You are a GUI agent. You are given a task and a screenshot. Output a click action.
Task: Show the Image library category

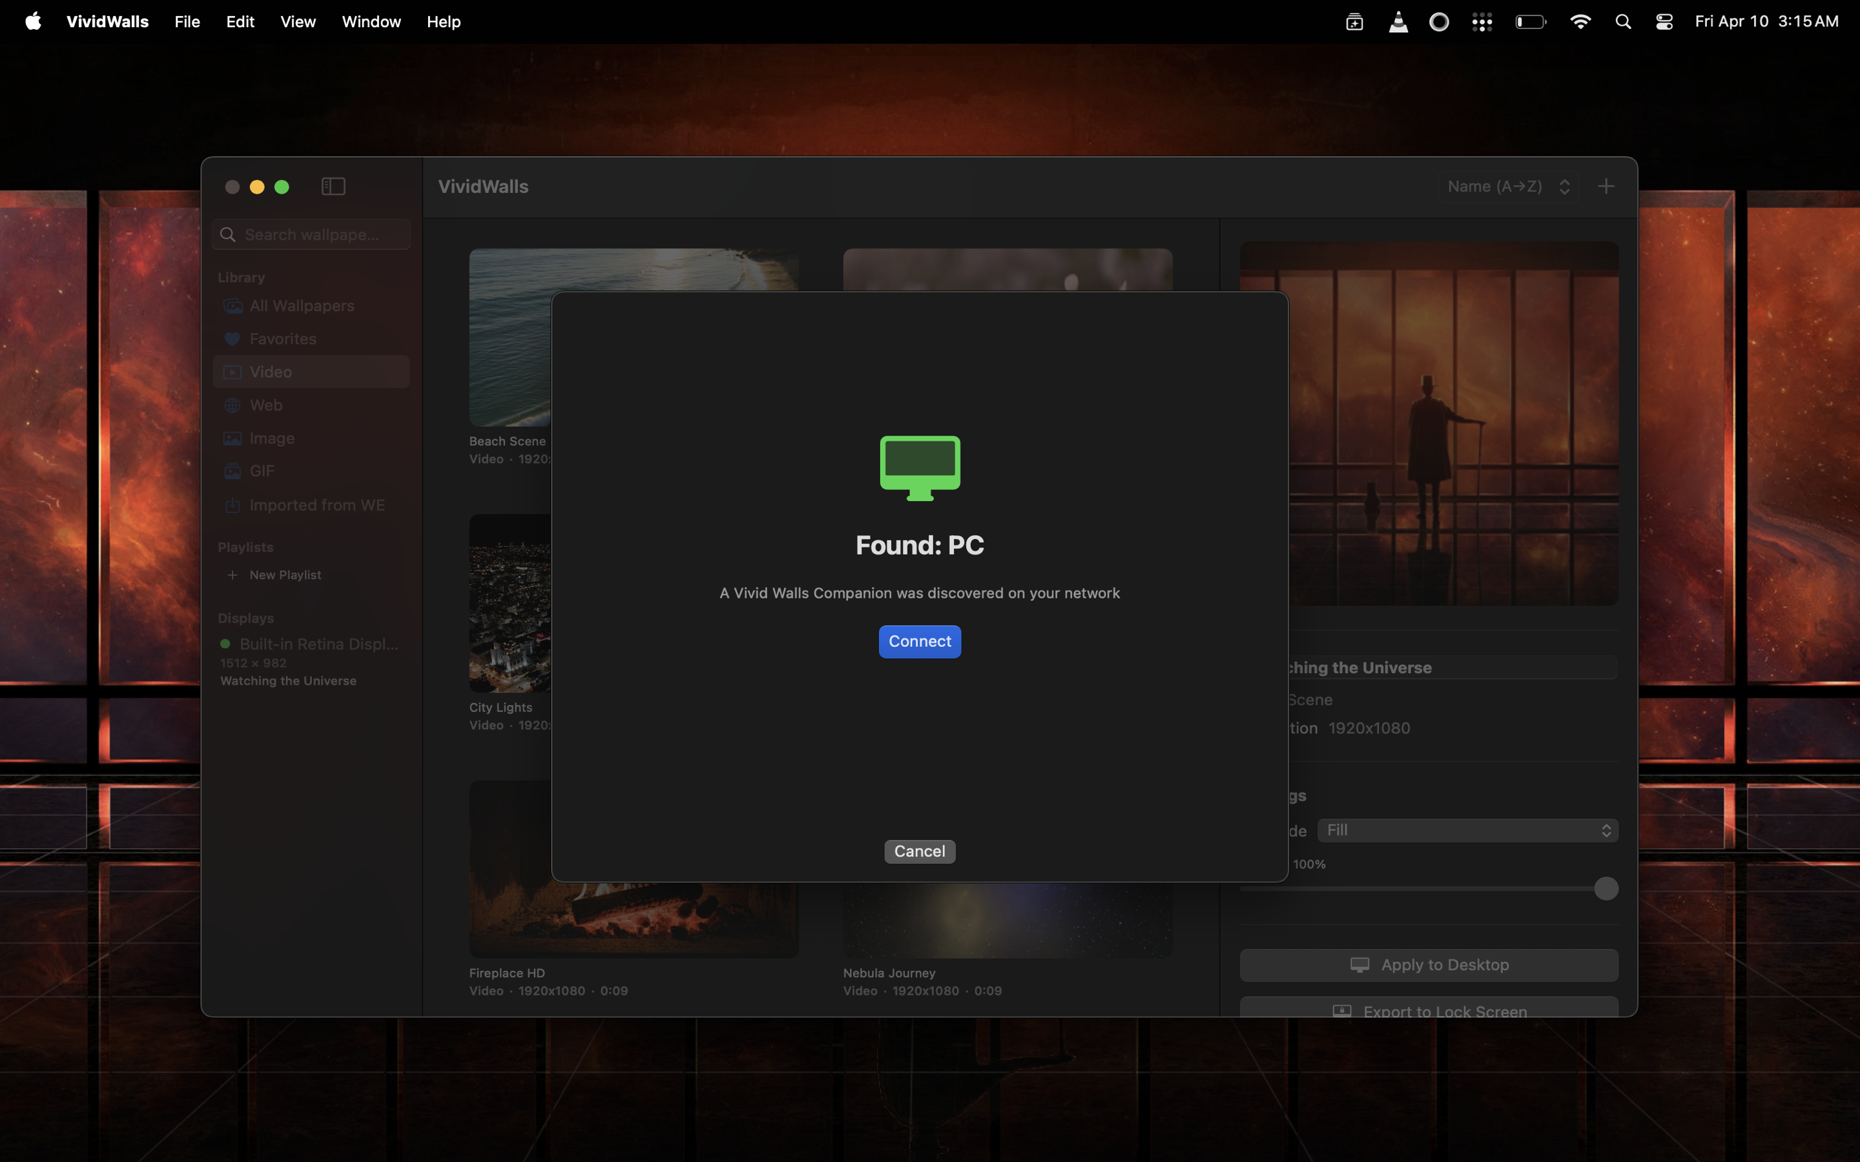pyautogui.click(x=311, y=438)
